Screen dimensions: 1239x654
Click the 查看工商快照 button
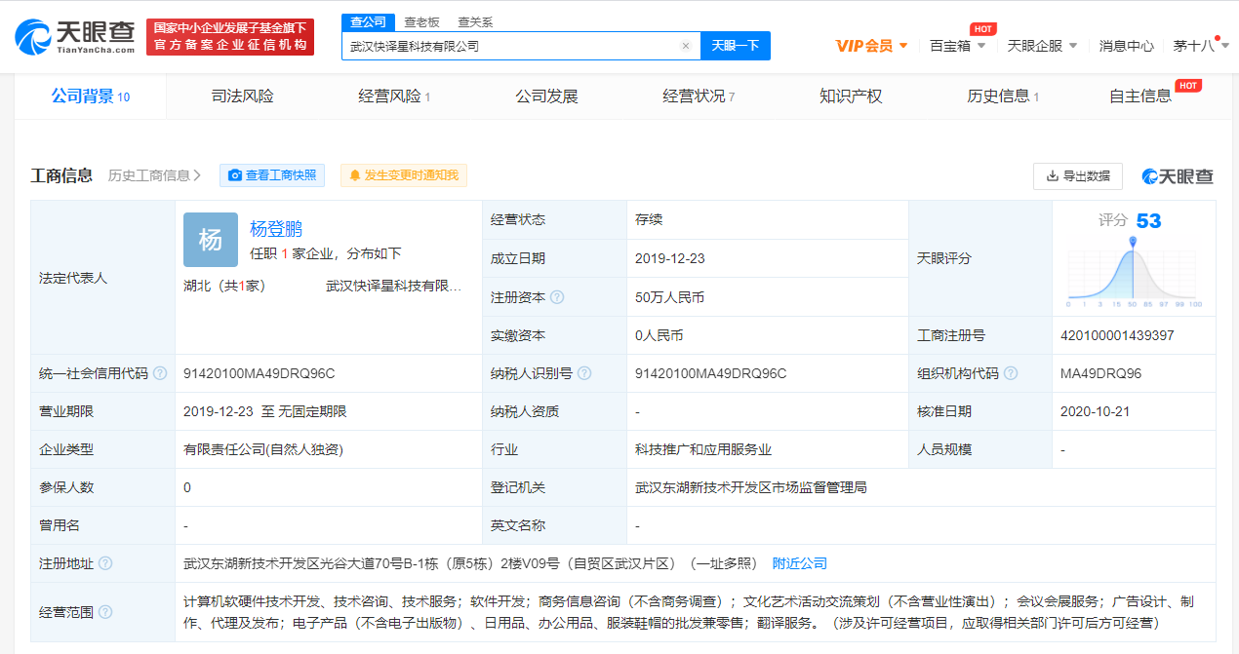272,175
